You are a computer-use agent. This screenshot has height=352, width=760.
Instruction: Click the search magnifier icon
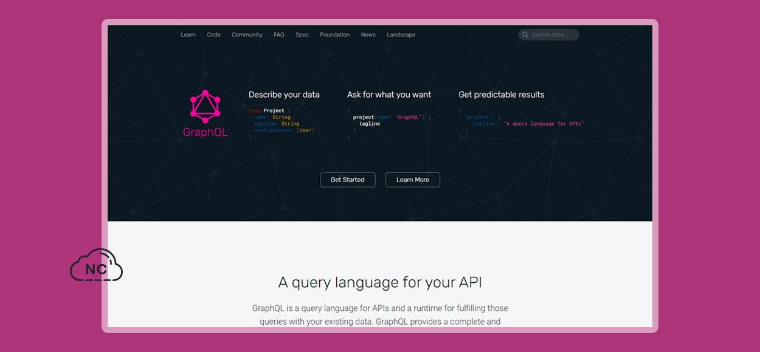(525, 35)
